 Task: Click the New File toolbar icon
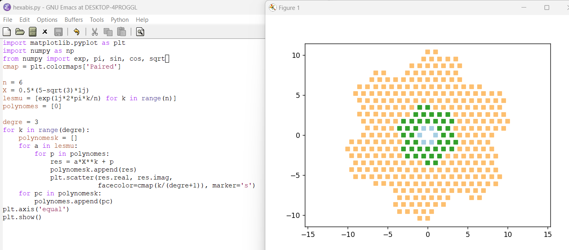7,32
